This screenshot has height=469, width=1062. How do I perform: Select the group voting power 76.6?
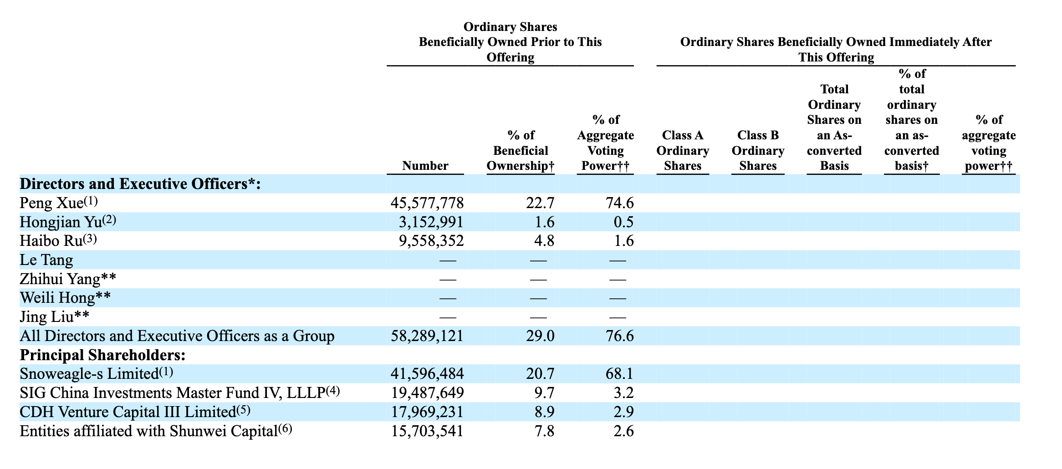(x=620, y=336)
